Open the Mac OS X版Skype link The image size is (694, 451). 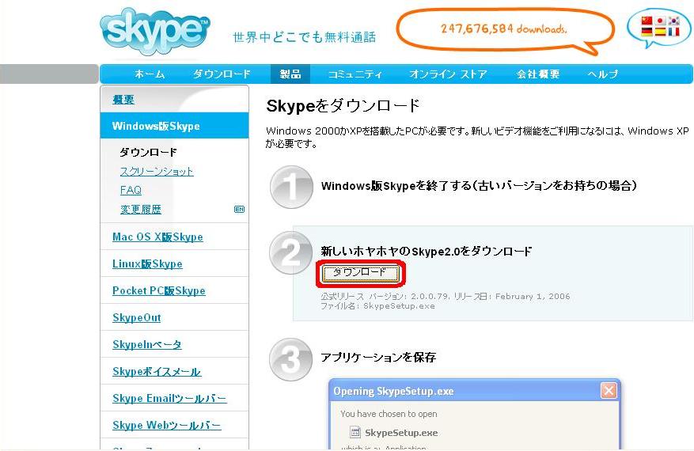coord(157,237)
